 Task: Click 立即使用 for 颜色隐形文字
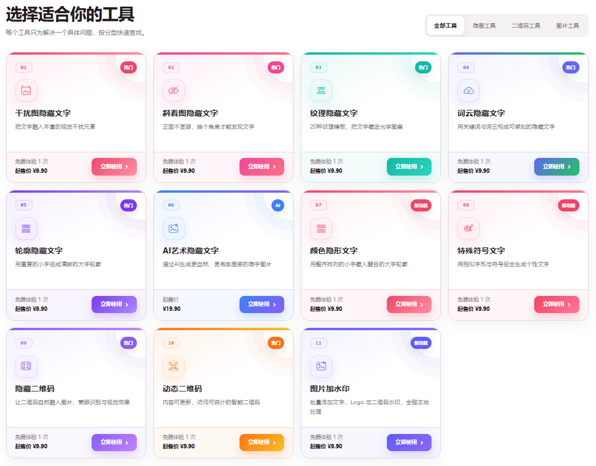point(409,304)
